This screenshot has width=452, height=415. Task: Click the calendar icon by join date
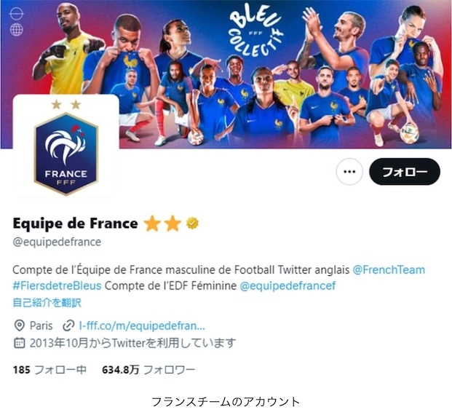[20, 343]
